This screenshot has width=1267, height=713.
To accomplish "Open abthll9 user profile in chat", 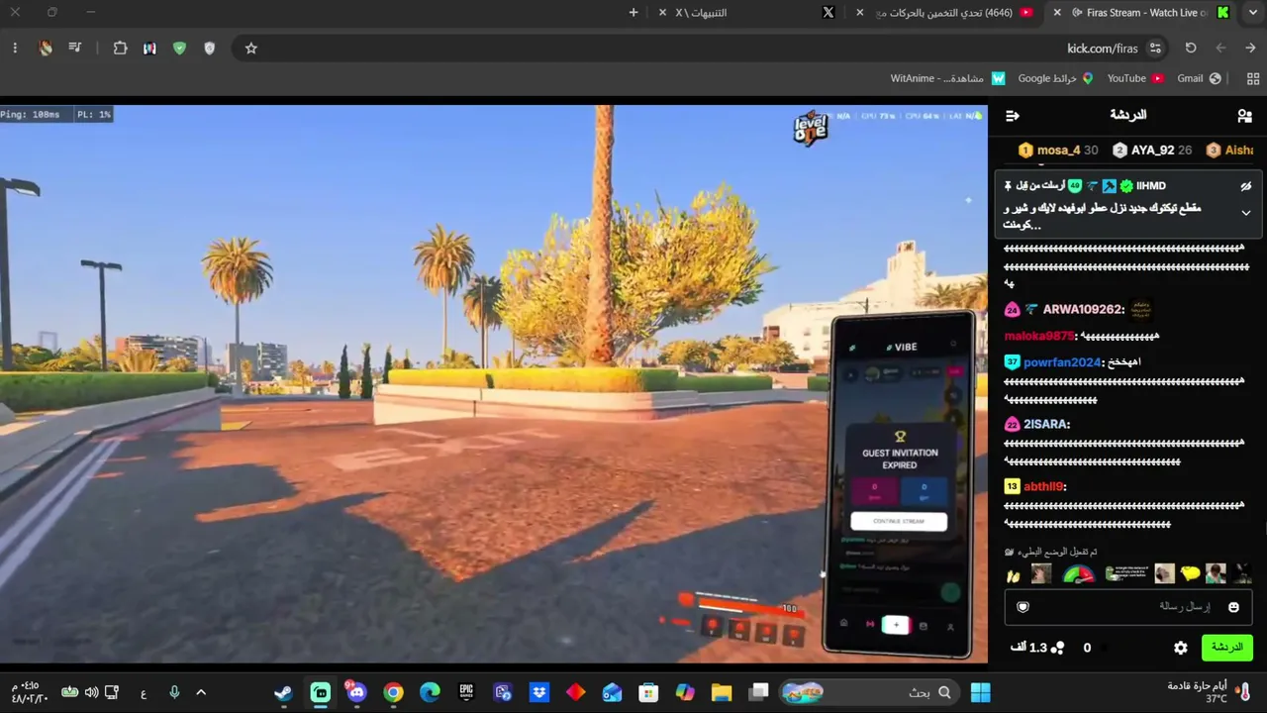I will click(1044, 486).
